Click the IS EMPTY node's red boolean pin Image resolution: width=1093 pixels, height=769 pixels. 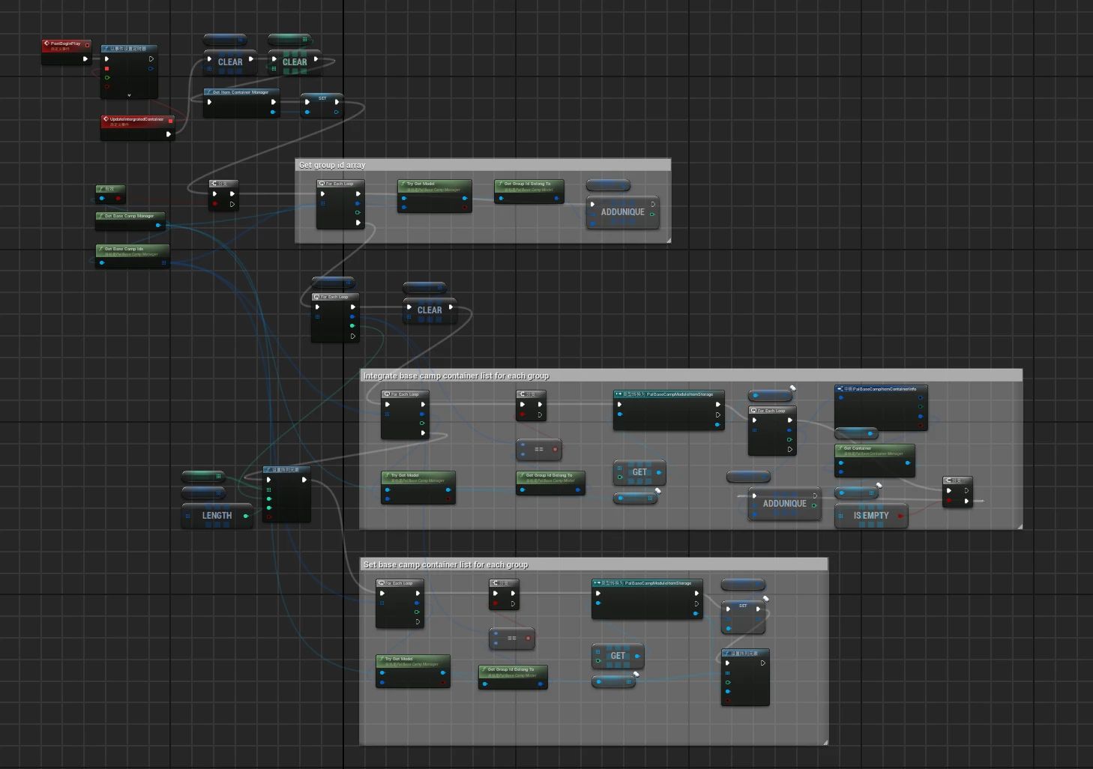click(x=900, y=516)
